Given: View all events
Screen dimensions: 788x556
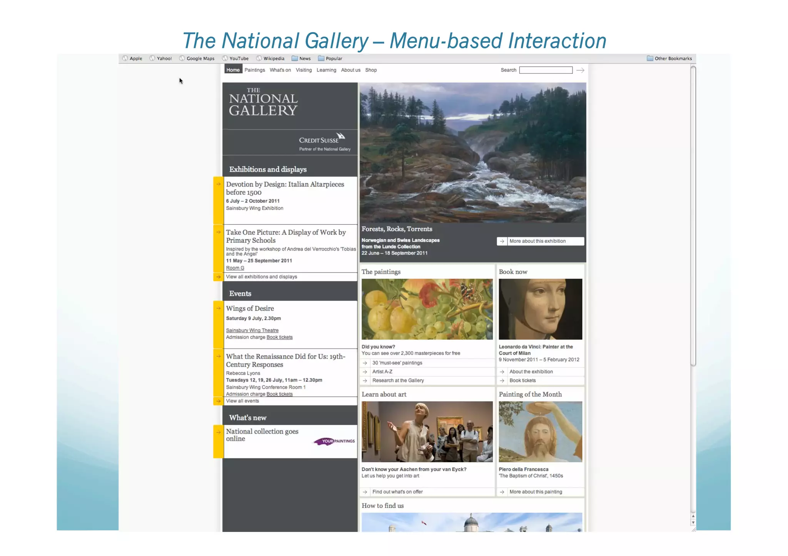Looking at the screenshot, I should click(242, 401).
